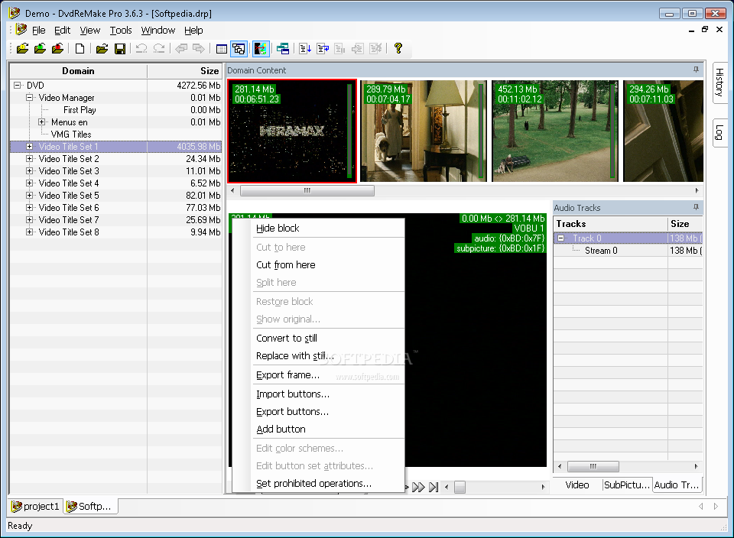Expand Video Title Set 6 node
Screen dimensions: 734x538
coord(30,207)
